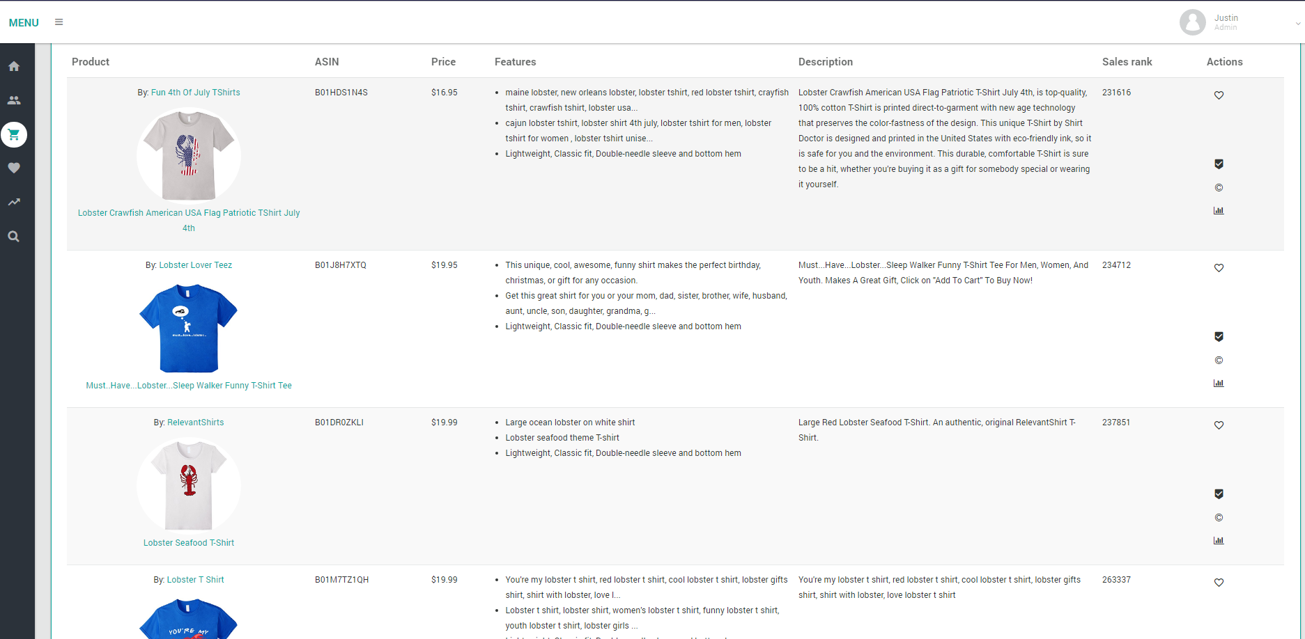
Task: Open sales statistics for the Lobster Crawfish shirt
Action: [1218, 210]
